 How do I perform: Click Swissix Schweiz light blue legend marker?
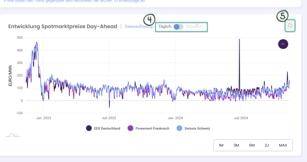[x=179, y=128]
